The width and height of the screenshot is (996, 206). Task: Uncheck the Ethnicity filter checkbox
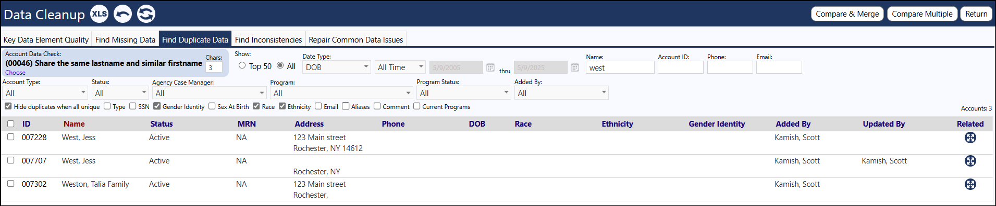tap(282, 106)
